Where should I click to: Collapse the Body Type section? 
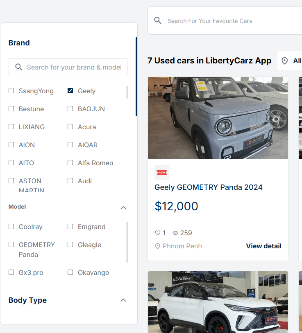(123, 300)
